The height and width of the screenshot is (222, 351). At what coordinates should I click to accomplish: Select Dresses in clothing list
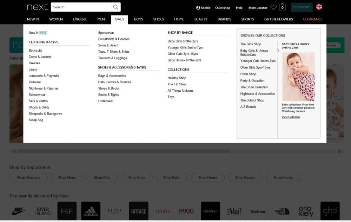coord(34,63)
